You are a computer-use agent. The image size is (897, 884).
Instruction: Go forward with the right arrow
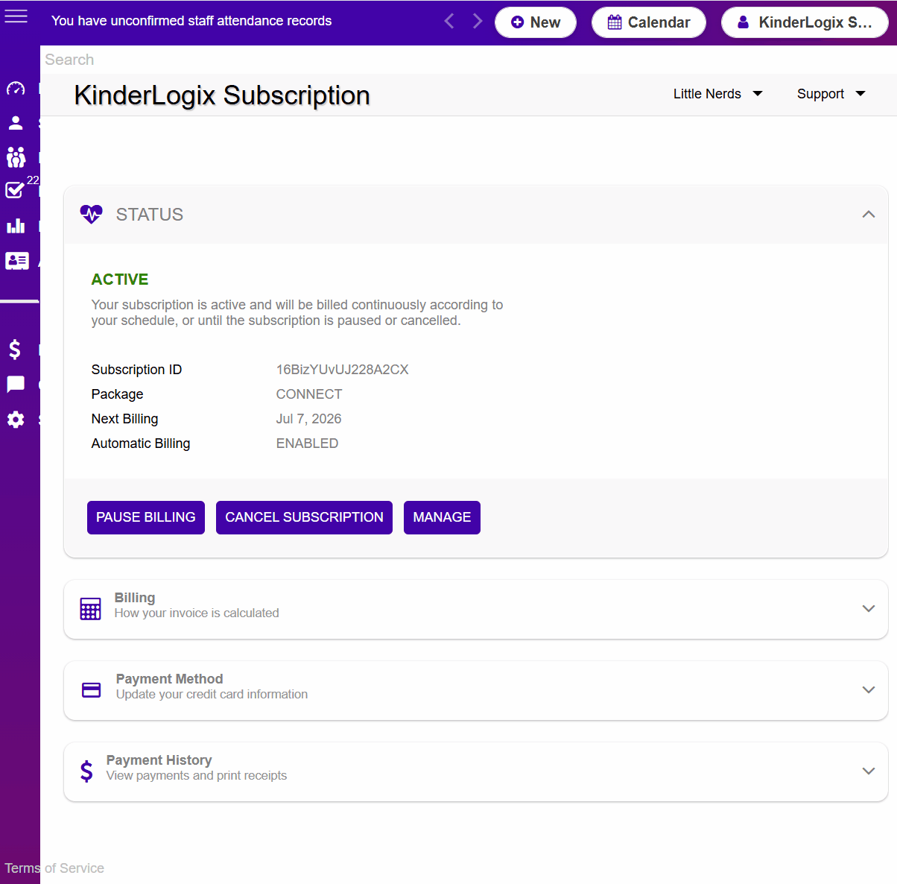[x=478, y=22]
